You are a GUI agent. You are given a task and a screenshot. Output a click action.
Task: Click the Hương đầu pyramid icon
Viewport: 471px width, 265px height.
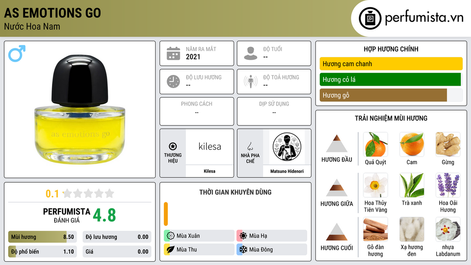pyautogui.click(x=337, y=144)
